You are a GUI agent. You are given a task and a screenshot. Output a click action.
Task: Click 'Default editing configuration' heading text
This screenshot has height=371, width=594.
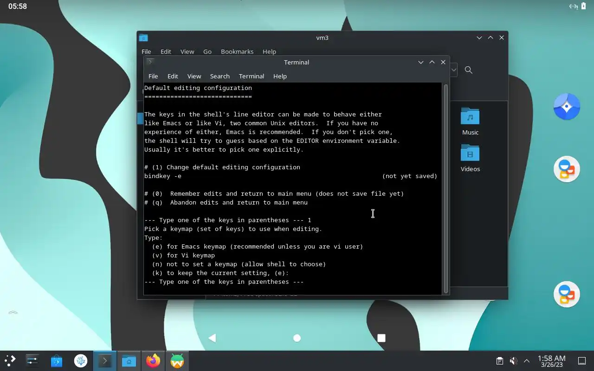(x=198, y=88)
